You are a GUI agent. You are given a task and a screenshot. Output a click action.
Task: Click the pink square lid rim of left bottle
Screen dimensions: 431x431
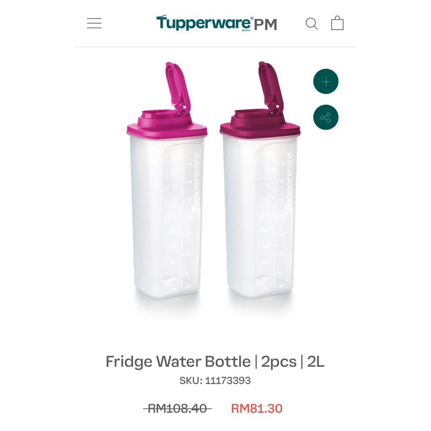pos(167,131)
